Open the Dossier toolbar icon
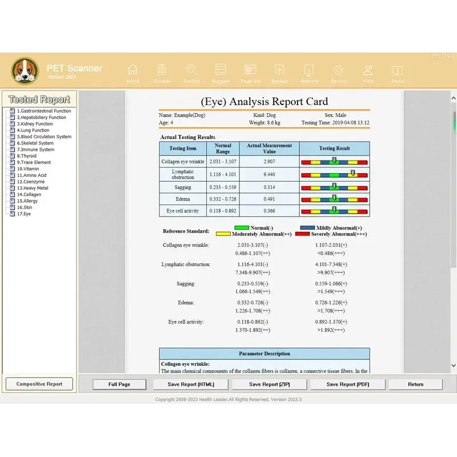The height and width of the screenshot is (457, 457). tap(162, 72)
